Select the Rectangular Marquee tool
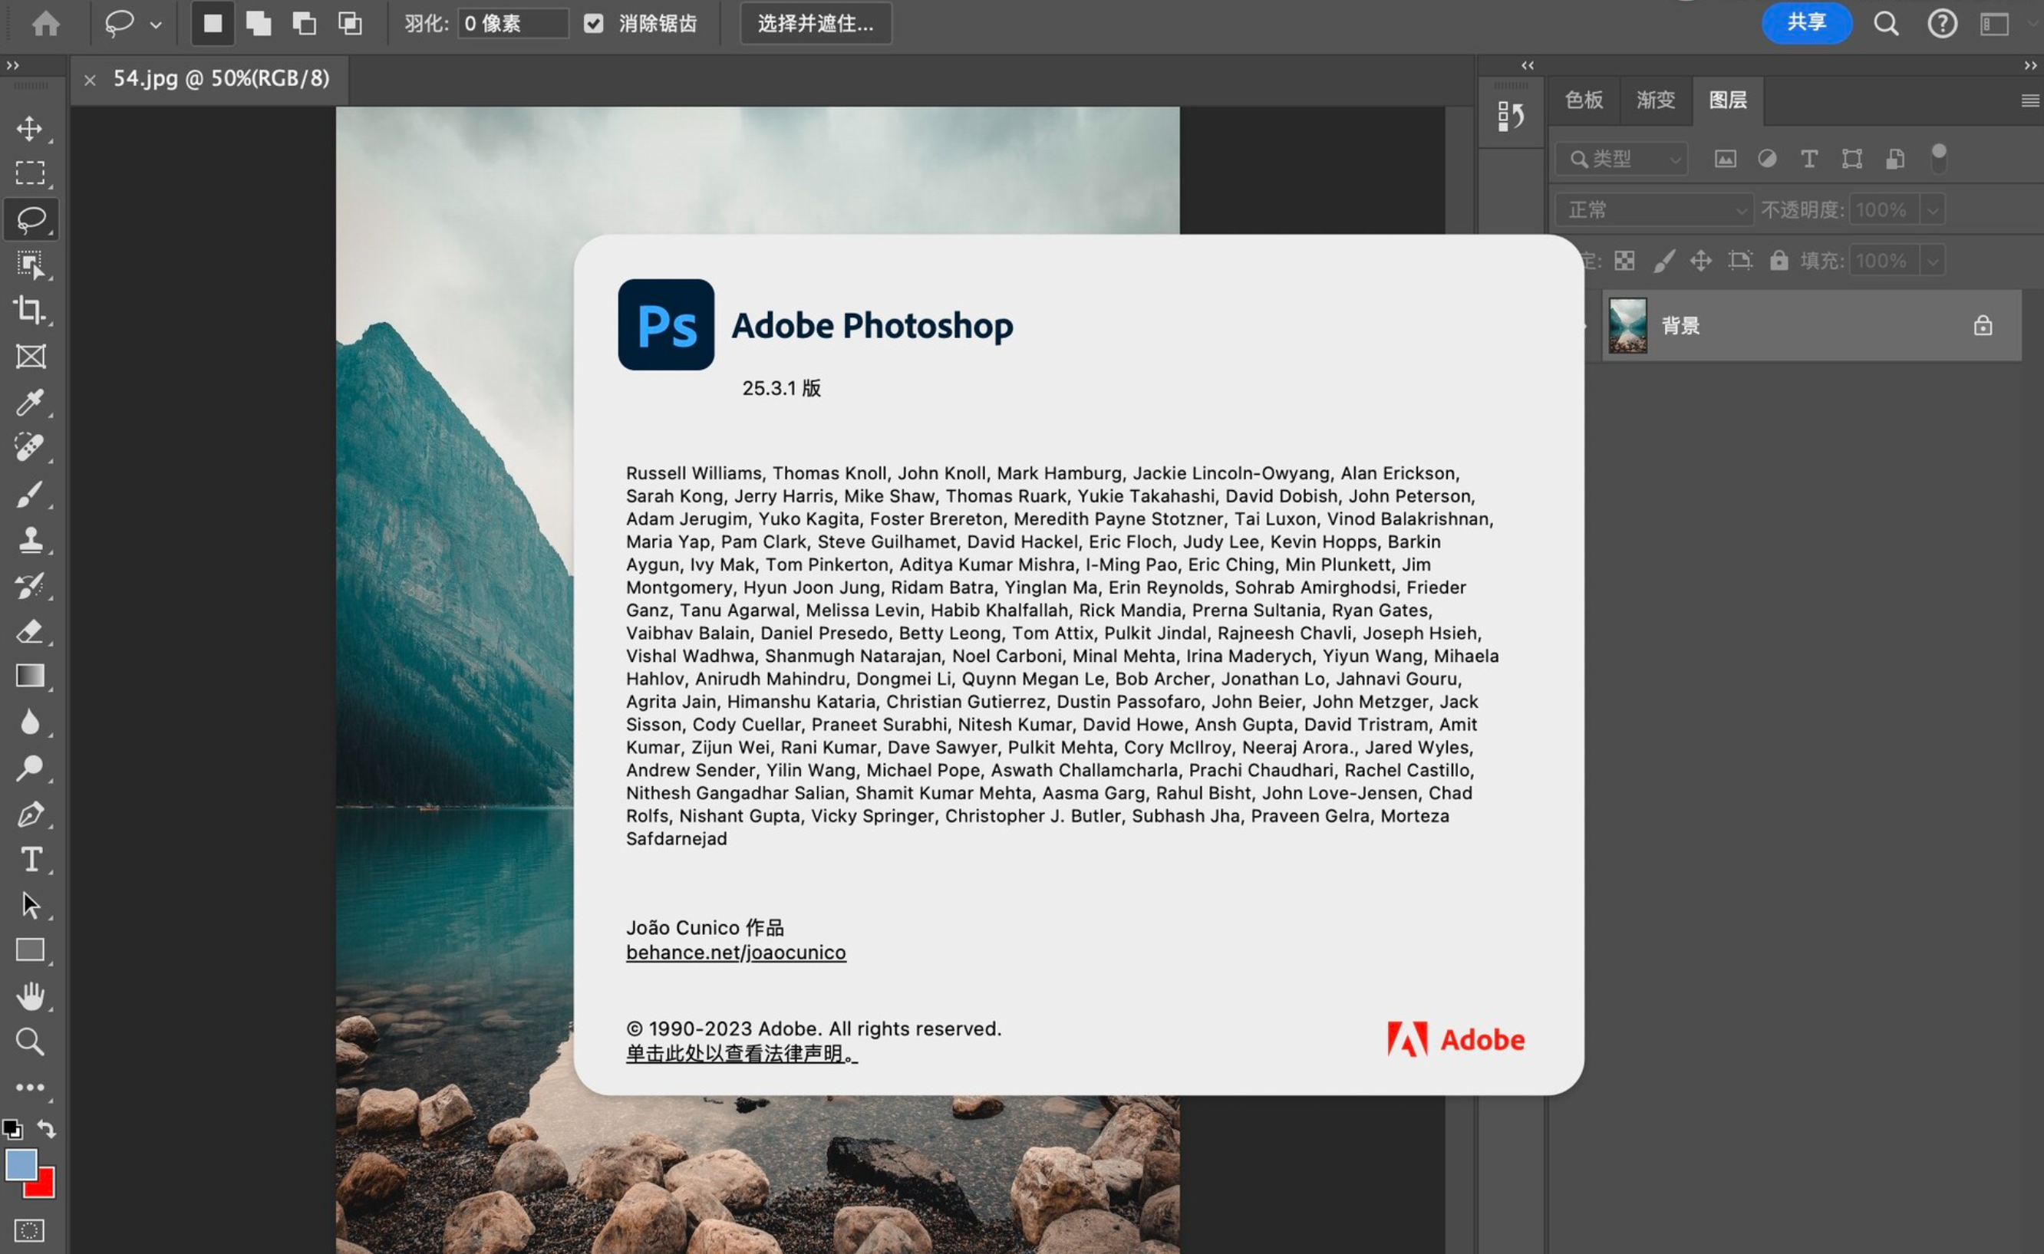The height and width of the screenshot is (1254, 2044). pos(30,173)
